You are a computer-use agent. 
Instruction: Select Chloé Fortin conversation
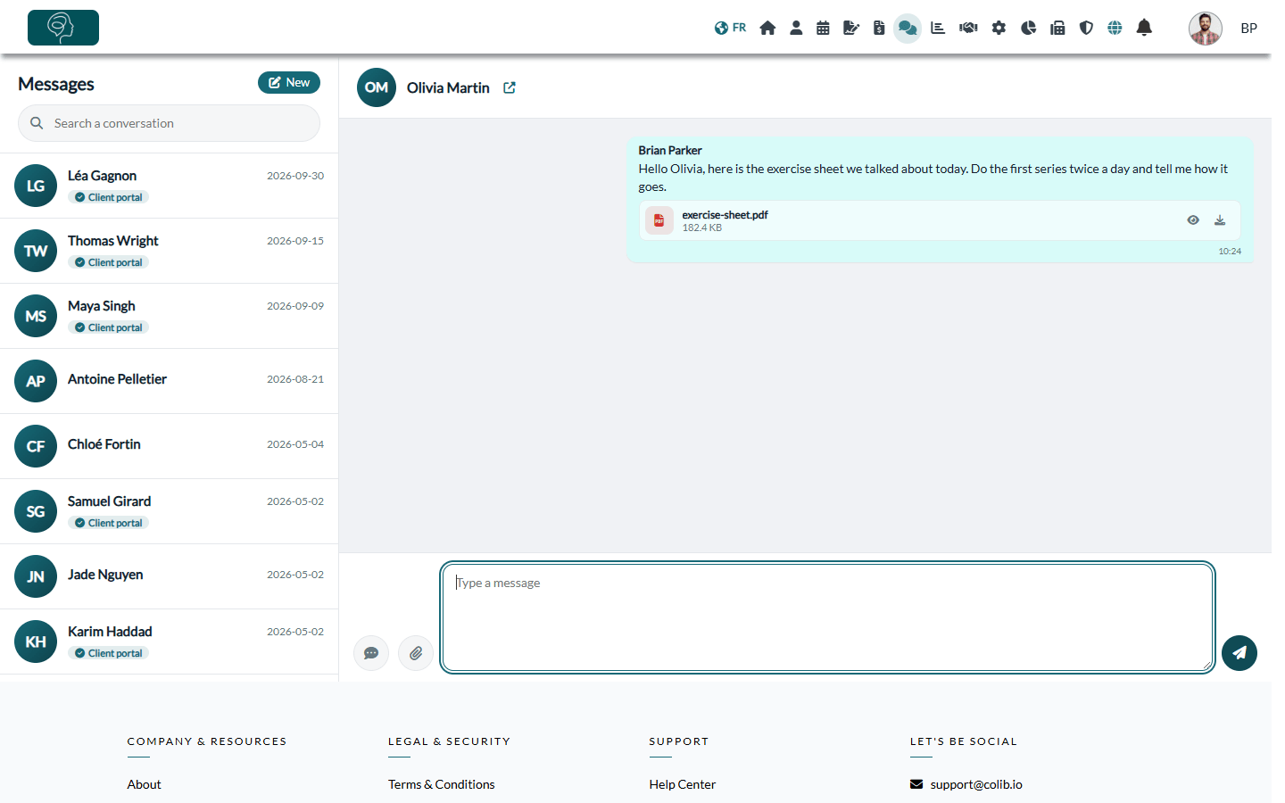169,446
